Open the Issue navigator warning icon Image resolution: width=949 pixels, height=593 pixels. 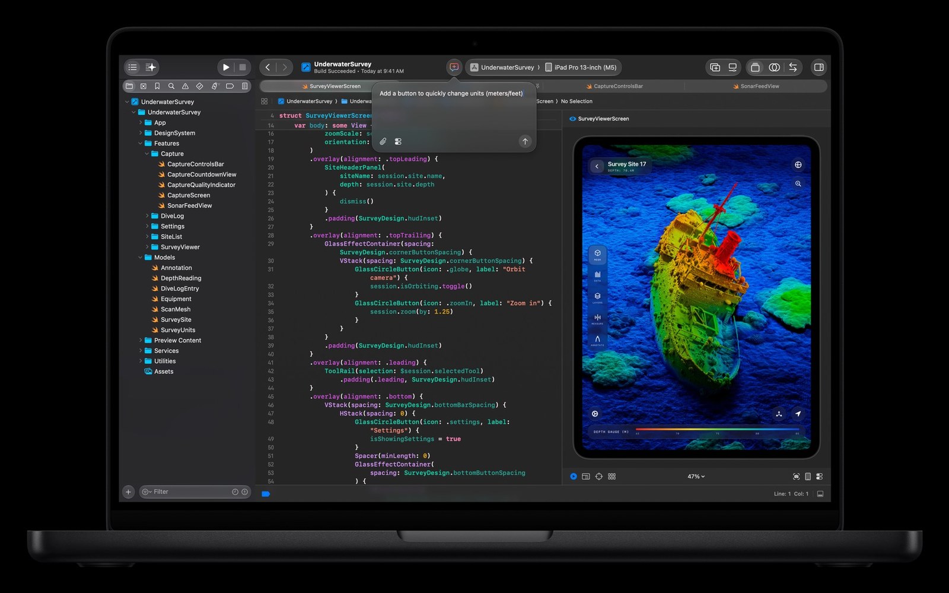coord(186,86)
